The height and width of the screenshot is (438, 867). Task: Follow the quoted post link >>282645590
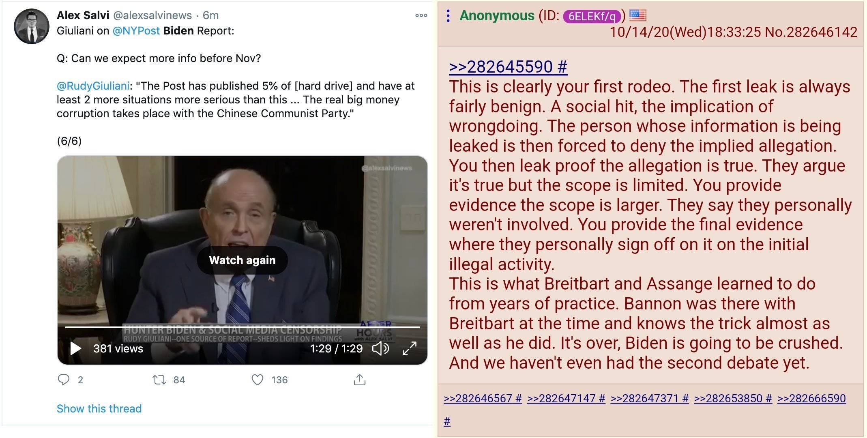508,67
